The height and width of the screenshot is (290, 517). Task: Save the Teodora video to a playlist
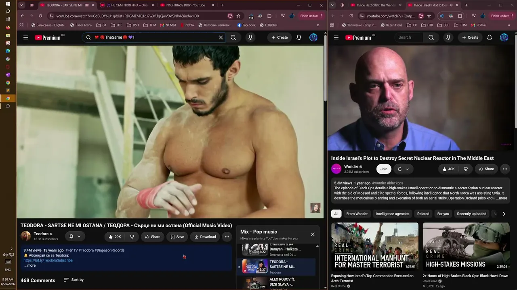(x=177, y=237)
